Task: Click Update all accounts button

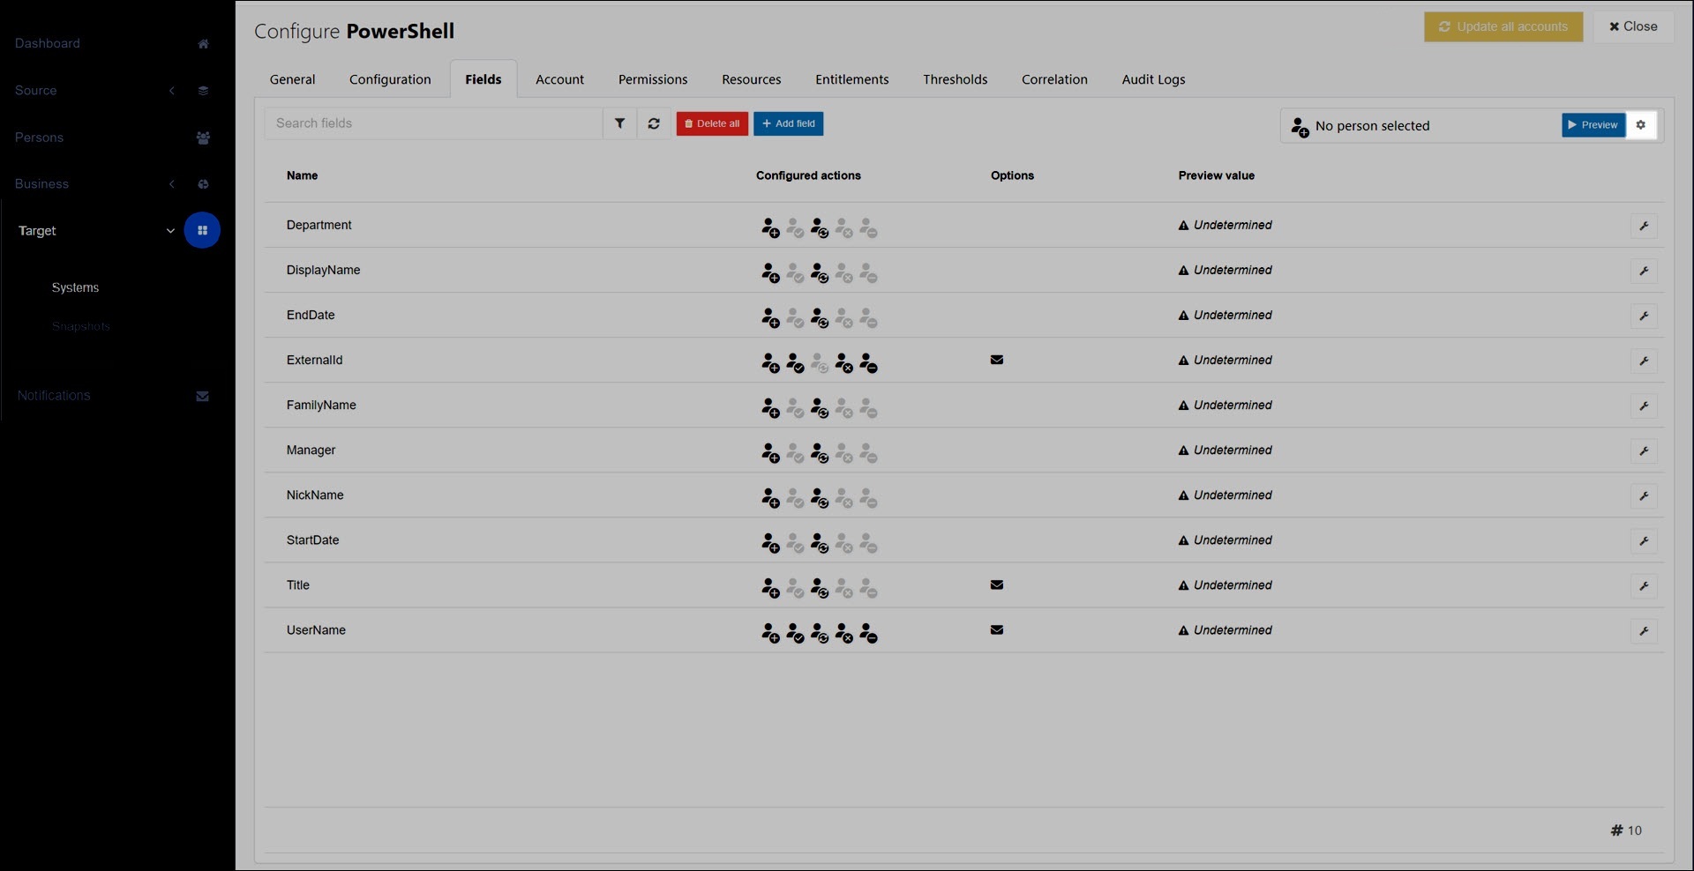Action: pos(1503,26)
